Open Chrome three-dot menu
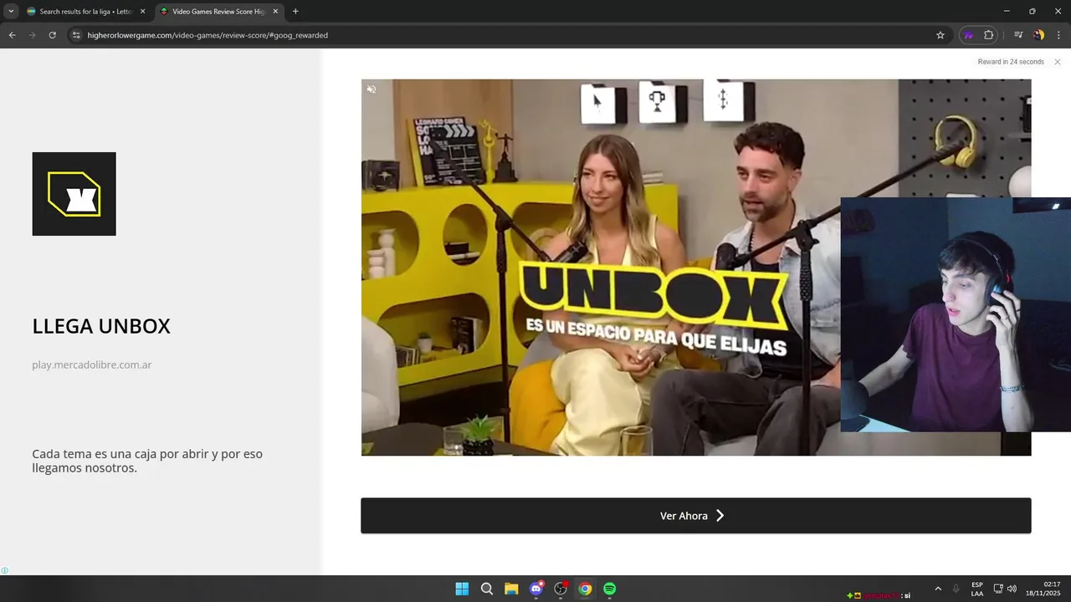 tap(1059, 35)
